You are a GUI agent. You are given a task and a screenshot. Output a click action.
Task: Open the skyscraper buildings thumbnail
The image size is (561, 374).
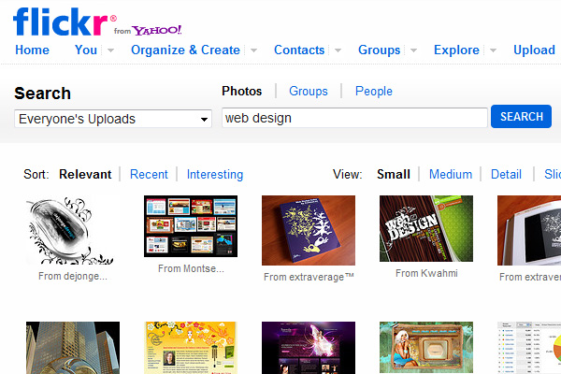73,348
